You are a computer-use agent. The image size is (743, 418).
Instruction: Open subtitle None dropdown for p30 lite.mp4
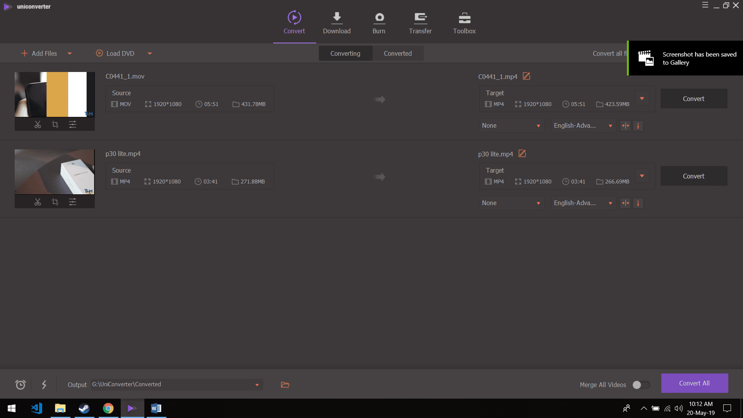[x=511, y=203]
